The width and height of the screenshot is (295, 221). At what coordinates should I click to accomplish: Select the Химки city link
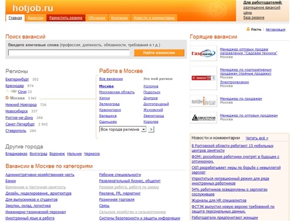104,98
